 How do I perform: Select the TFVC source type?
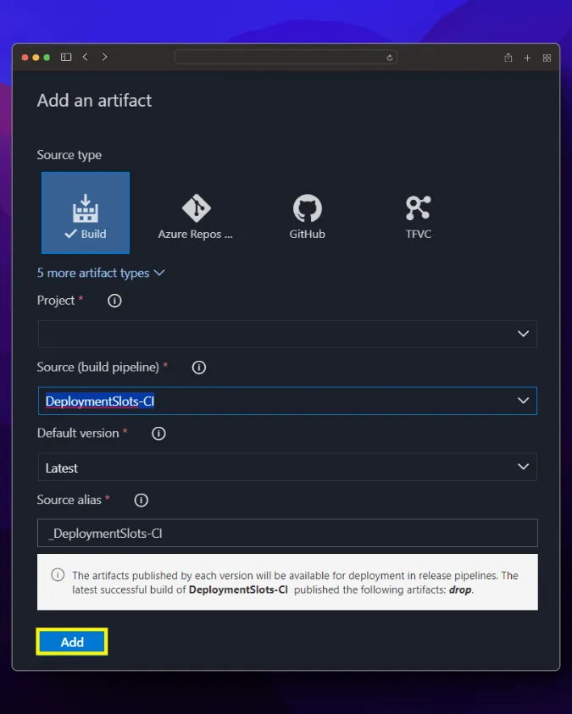coord(418,217)
